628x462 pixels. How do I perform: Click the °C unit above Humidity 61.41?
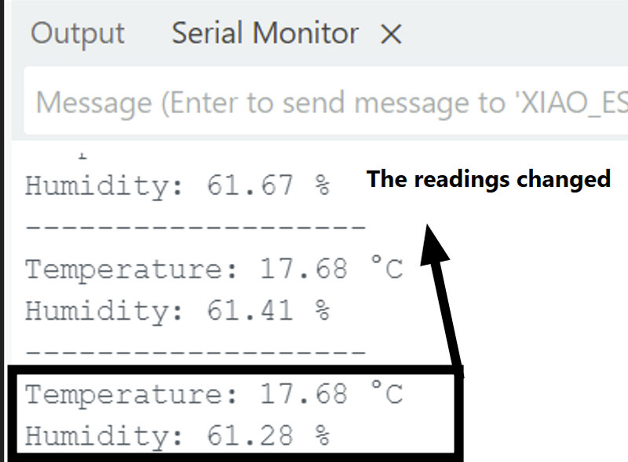386,269
